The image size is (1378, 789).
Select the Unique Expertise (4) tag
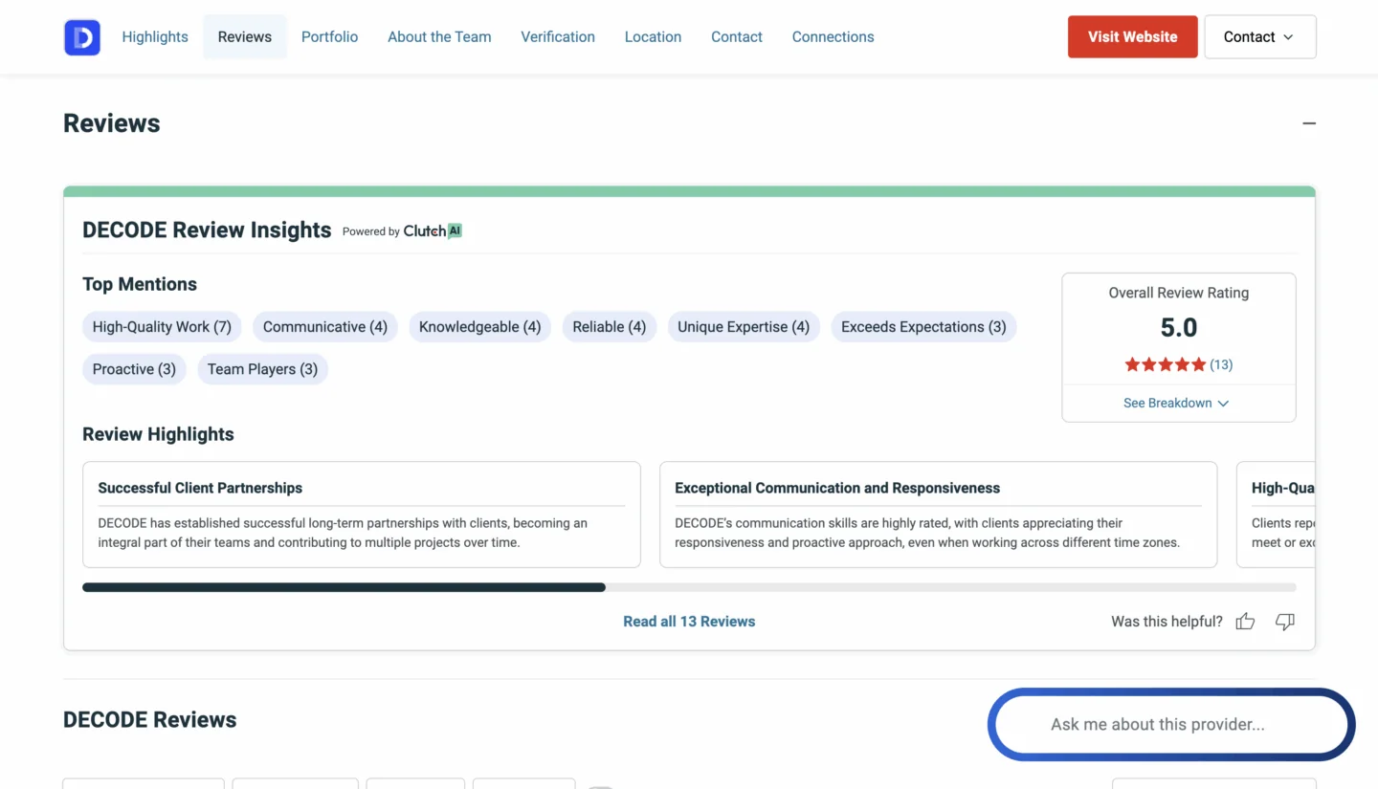point(744,327)
